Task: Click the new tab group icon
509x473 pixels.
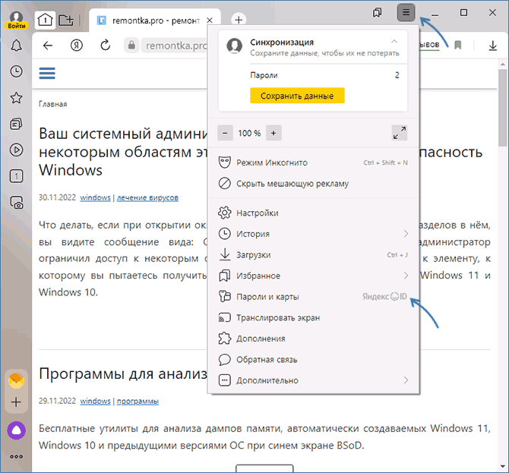Action: click(x=66, y=20)
